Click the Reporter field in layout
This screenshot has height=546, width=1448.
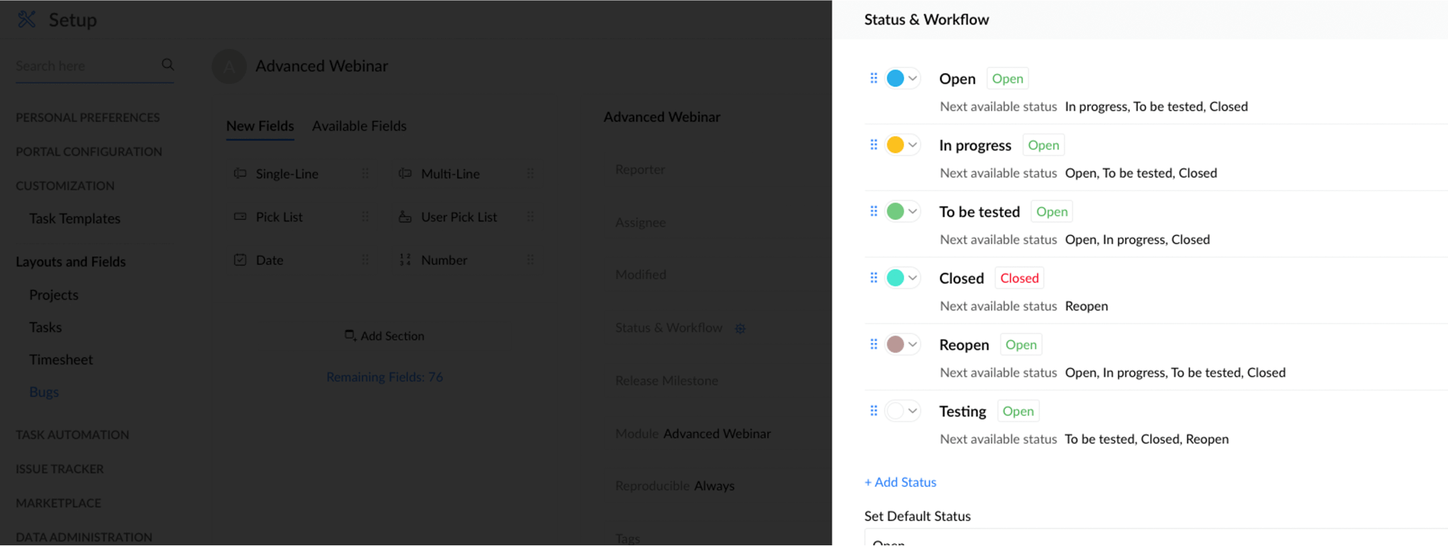(640, 169)
